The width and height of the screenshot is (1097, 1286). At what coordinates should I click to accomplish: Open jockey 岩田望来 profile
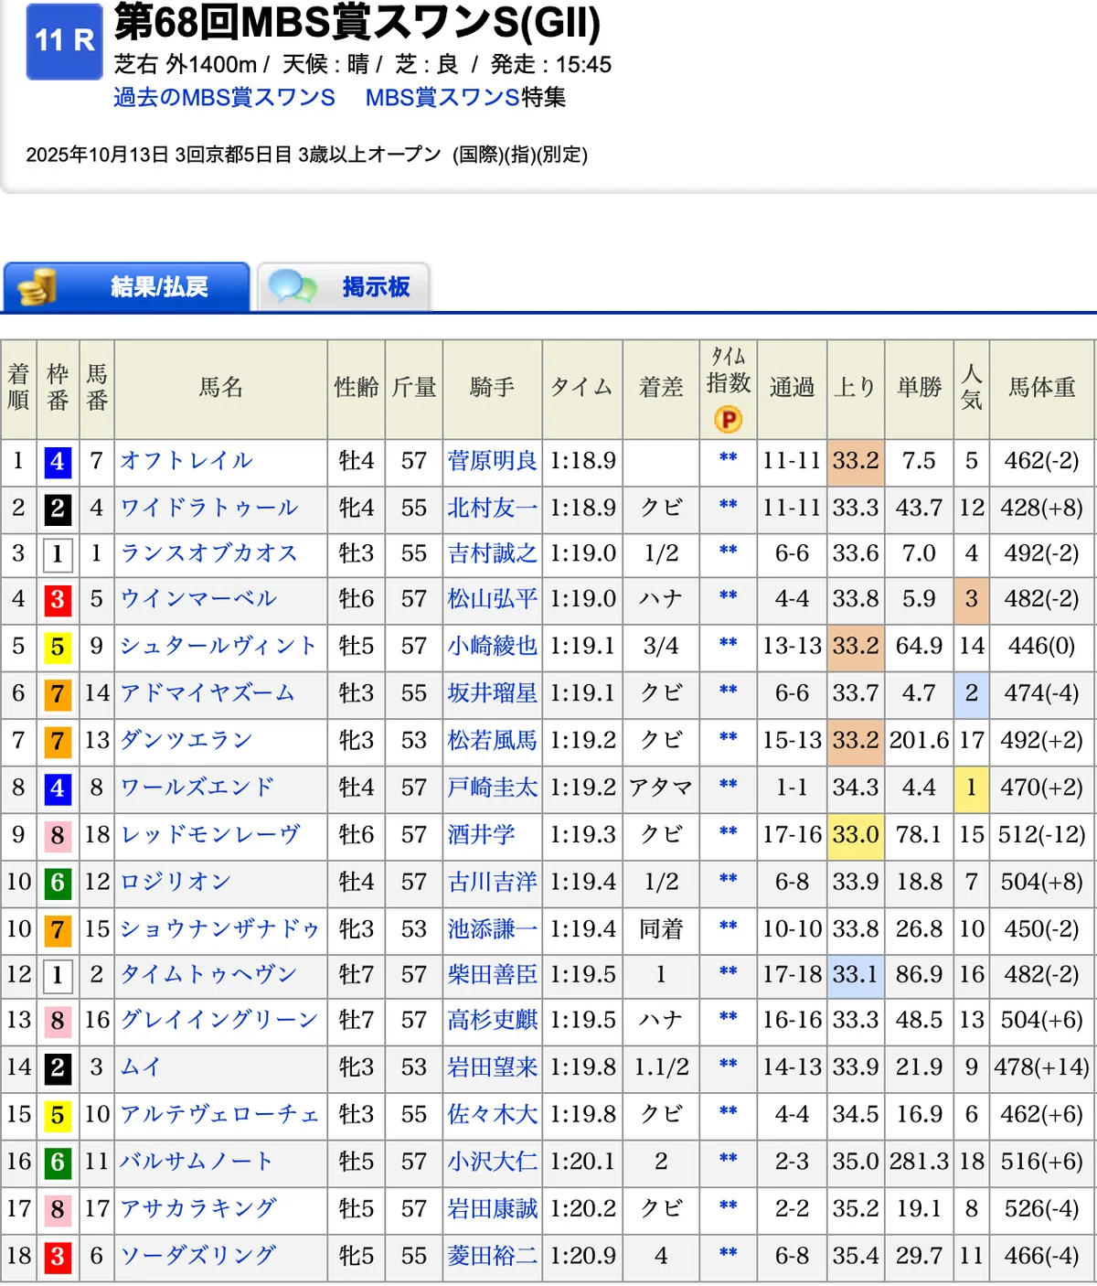[493, 1067]
